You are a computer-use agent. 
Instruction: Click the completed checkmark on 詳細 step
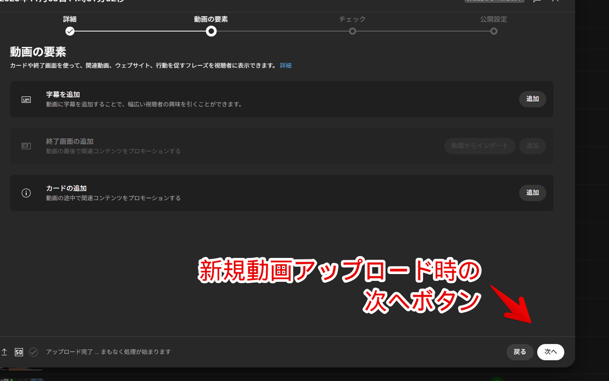[x=70, y=31]
